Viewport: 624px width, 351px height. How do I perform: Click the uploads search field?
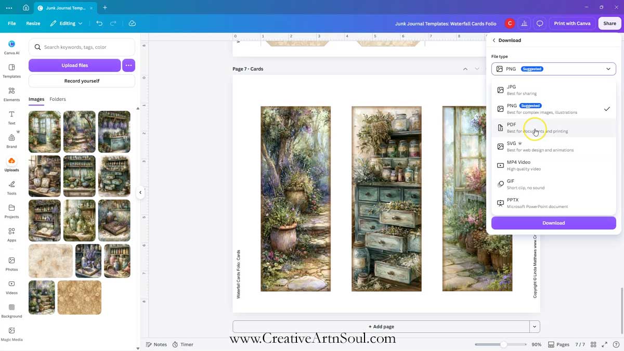coord(82,47)
